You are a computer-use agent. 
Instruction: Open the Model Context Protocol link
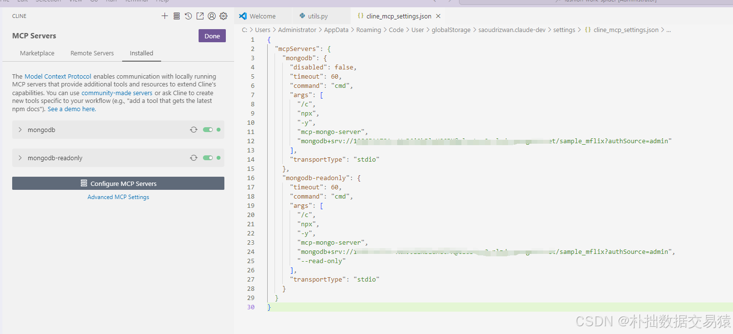58,76
